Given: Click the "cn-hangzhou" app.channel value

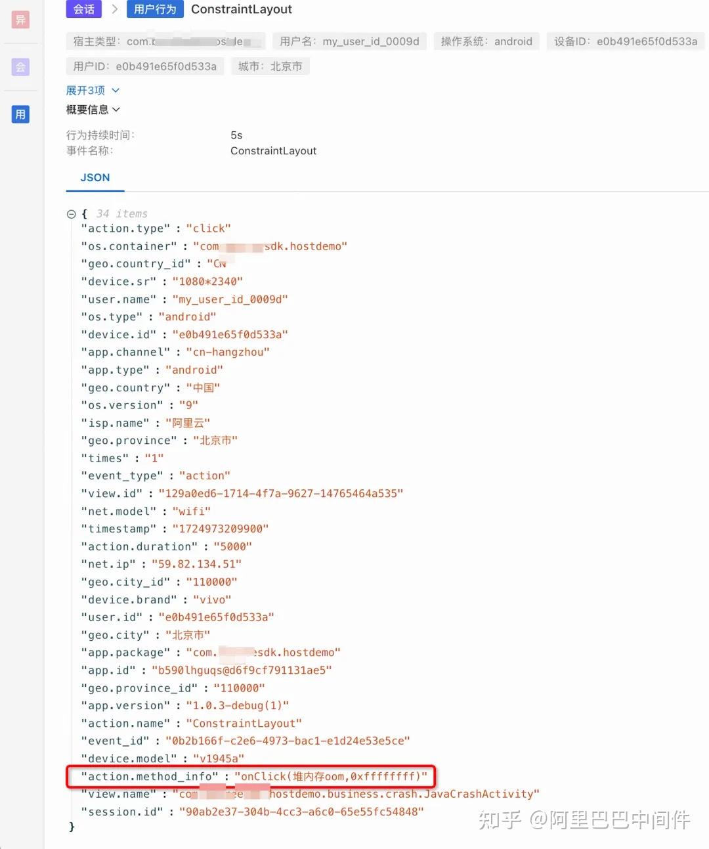Looking at the screenshot, I should coord(228,353).
